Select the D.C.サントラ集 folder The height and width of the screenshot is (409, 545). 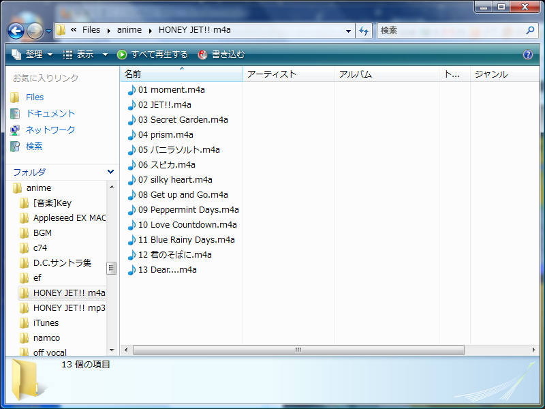pos(62,262)
